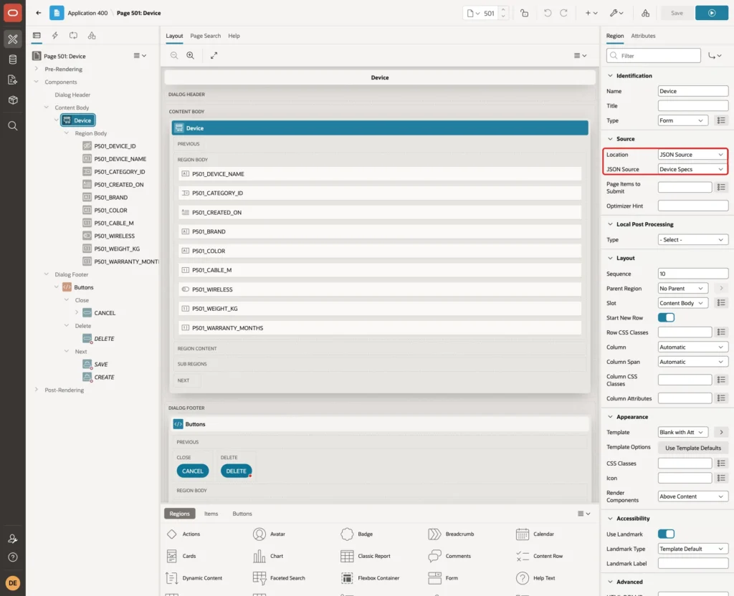Select the CREATE button node in tree
This screenshot has width=734, height=596.
click(x=104, y=377)
